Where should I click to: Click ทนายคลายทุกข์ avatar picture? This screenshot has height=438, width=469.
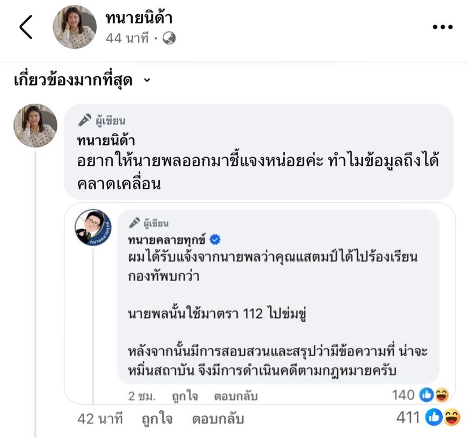[x=93, y=228]
